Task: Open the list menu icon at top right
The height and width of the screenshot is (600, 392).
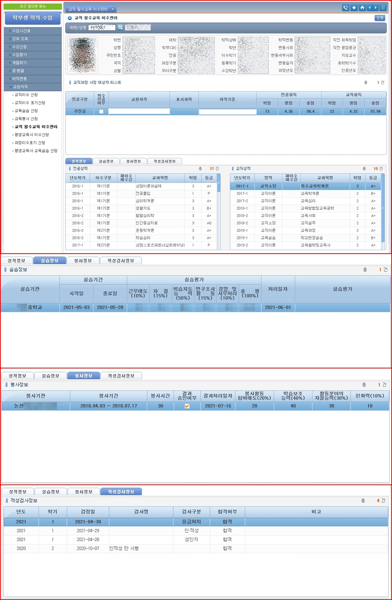Action: click(383, 8)
